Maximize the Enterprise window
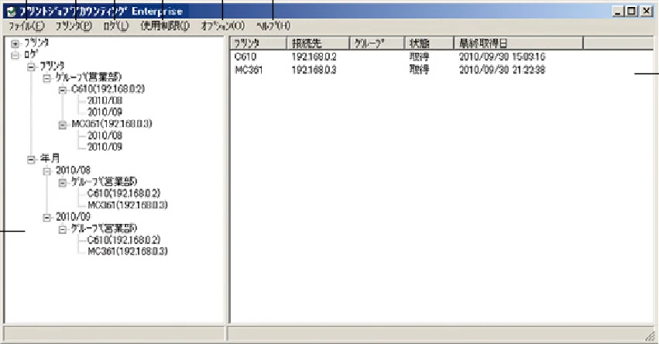 click(631, 12)
